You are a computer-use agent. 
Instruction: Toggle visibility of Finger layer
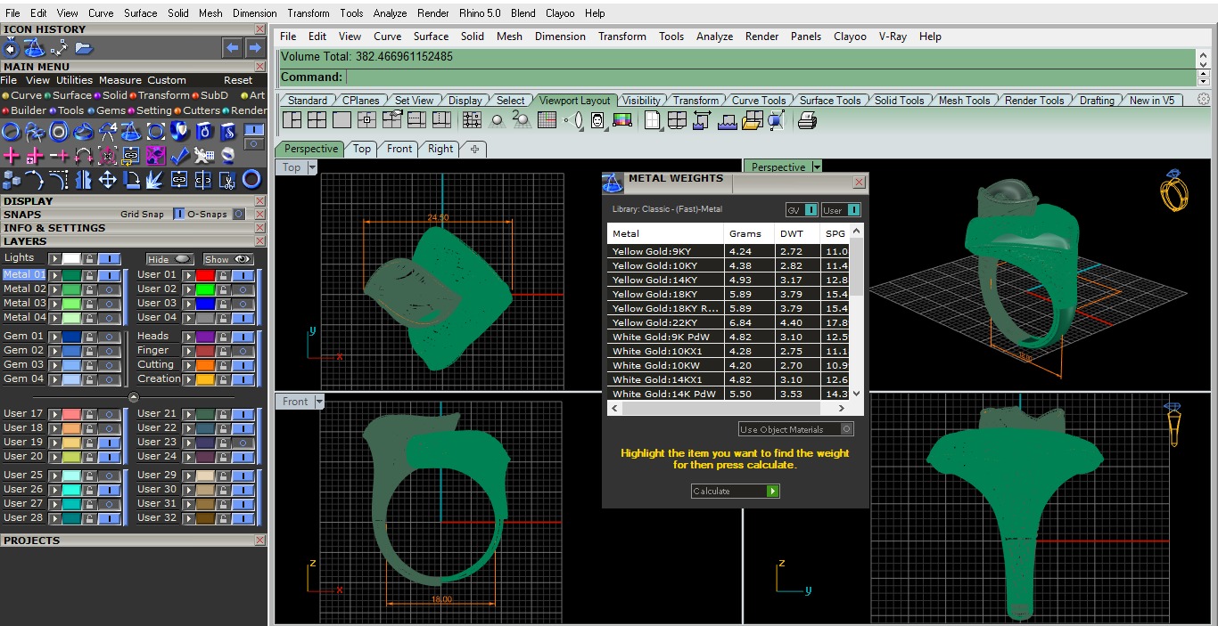click(243, 351)
